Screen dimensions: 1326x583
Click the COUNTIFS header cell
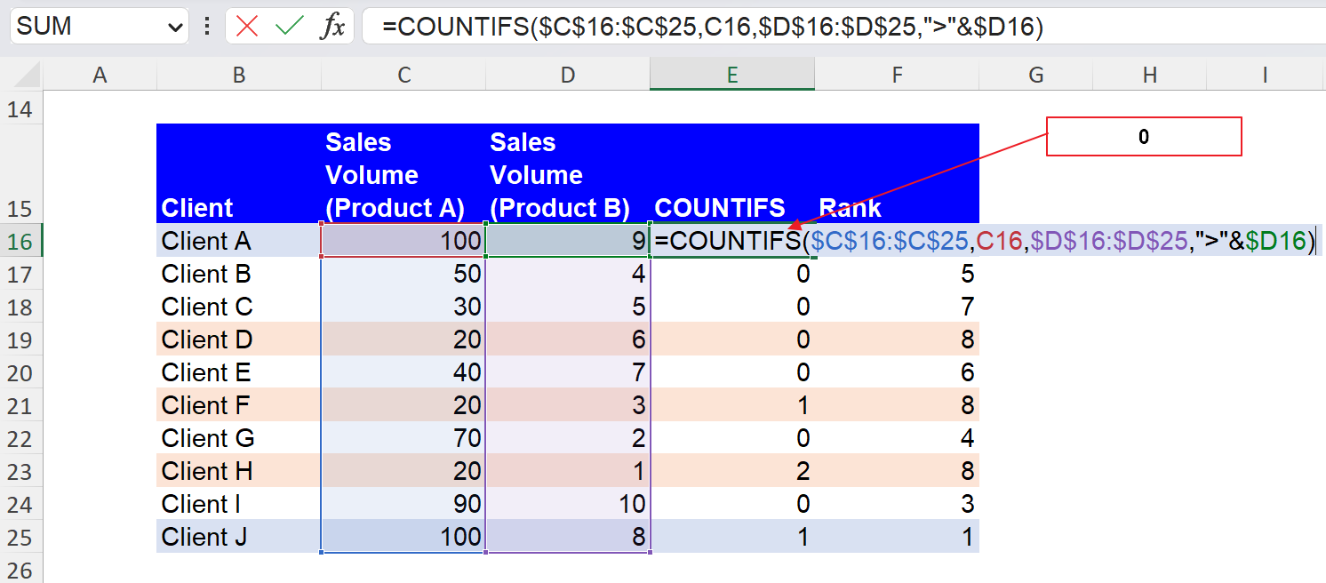click(732, 174)
